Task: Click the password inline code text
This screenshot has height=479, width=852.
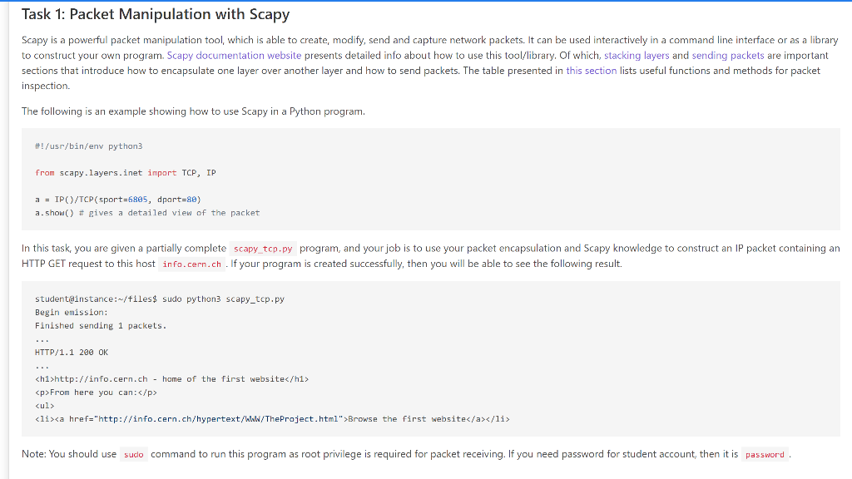Action: [765, 455]
